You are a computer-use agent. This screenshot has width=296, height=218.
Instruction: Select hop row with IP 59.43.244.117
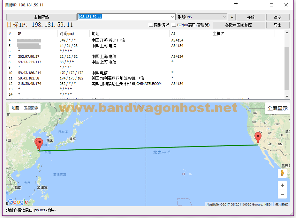click(x=145, y=62)
